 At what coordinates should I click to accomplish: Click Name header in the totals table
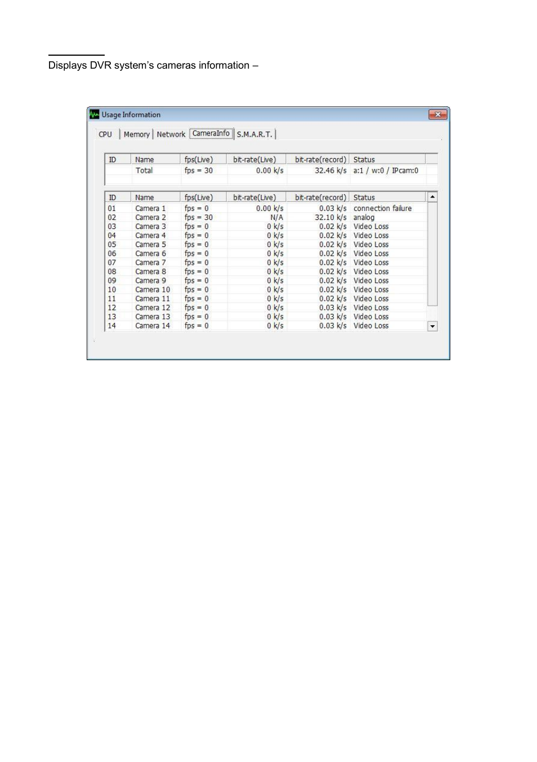click(155, 160)
